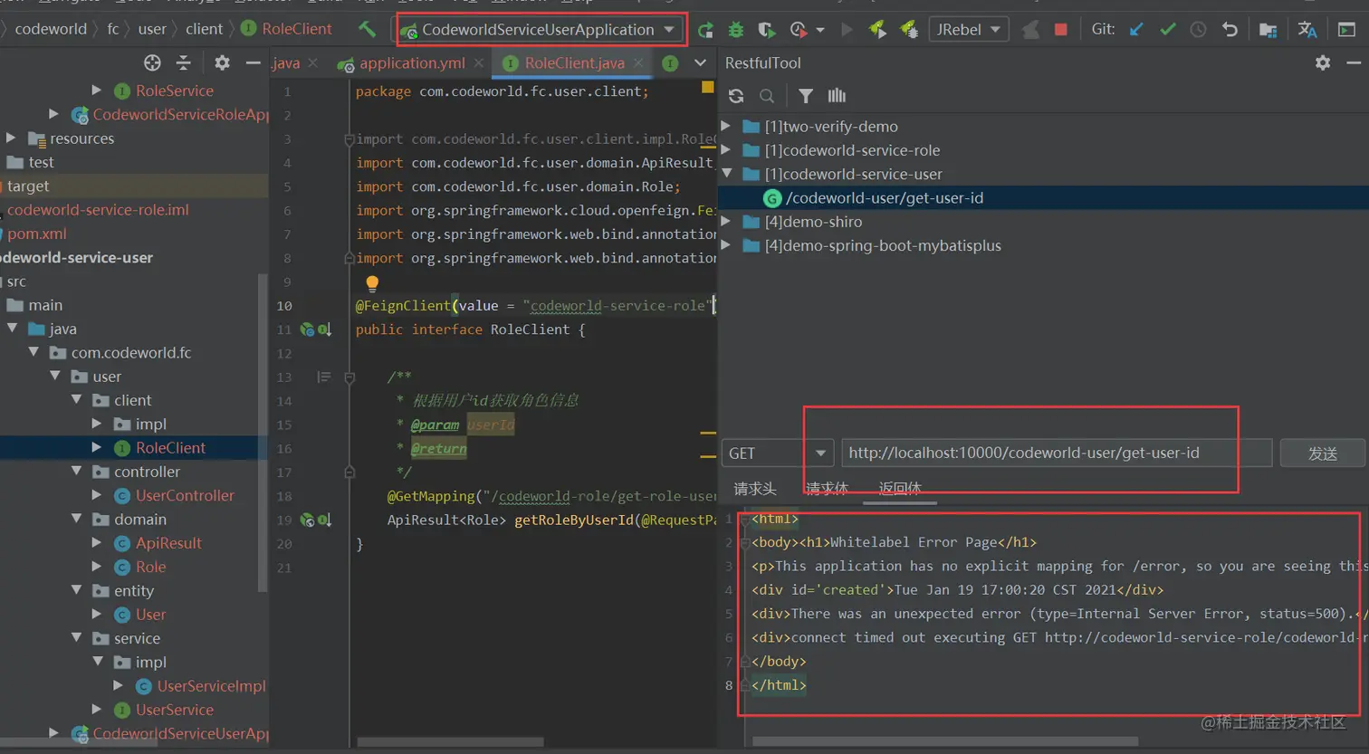Close the RoleClient.java tab

(638, 62)
